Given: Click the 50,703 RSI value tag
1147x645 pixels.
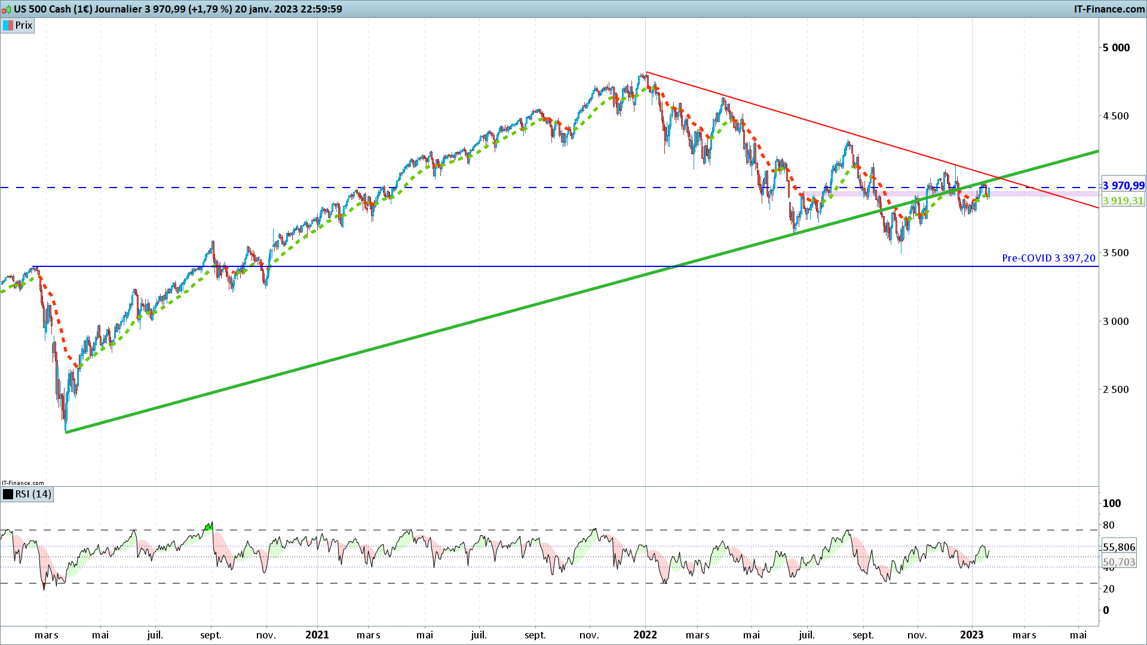Looking at the screenshot, I should [x=1119, y=562].
